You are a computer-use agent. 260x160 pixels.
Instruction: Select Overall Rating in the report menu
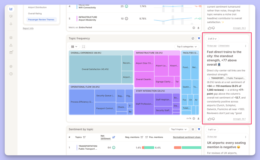35,13
